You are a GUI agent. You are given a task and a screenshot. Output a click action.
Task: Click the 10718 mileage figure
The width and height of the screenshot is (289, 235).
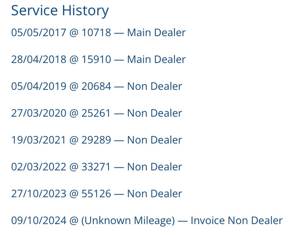coord(96,33)
